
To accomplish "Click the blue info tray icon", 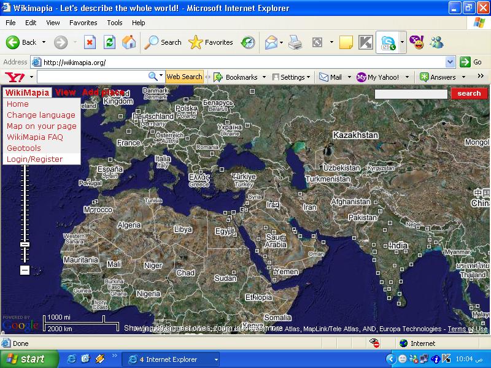I will [436, 359].
